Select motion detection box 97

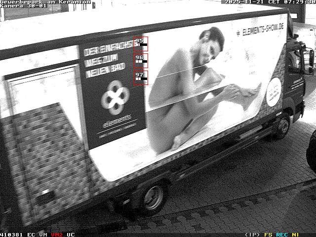[141, 77]
